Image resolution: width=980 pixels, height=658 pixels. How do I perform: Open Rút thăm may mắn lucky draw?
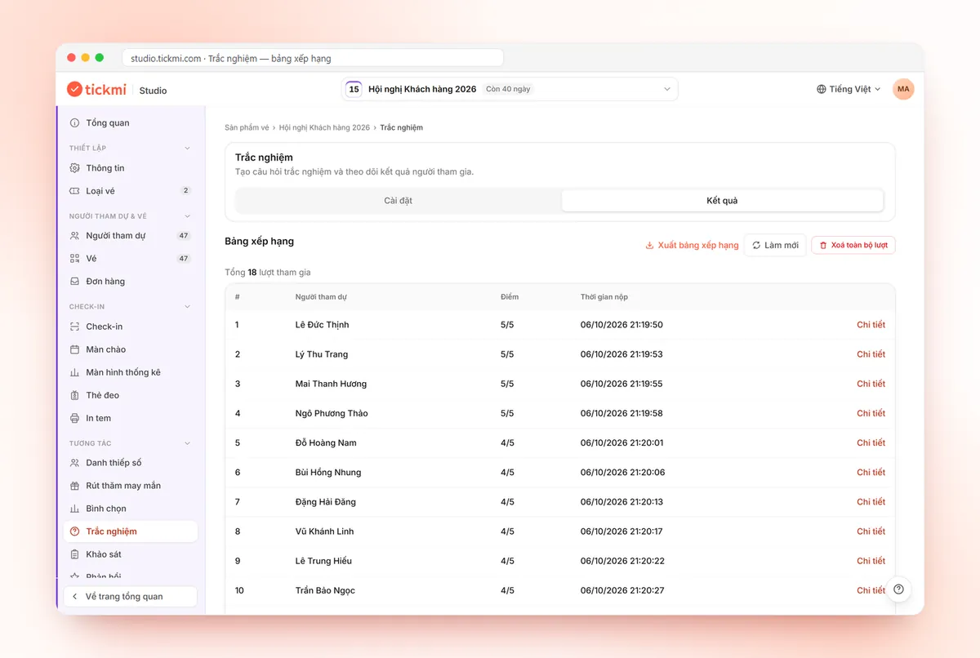coord(130,486)
